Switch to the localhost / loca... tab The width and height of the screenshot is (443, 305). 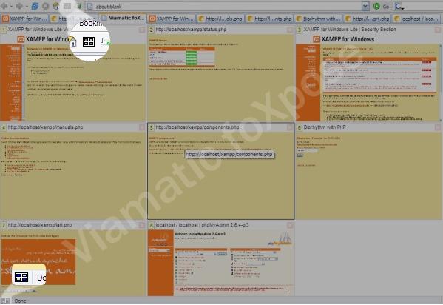tap(416, 19)
